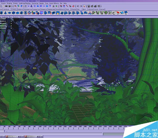
Task: Switch to the Deformation shelf tab
Action: coord(28,9)
